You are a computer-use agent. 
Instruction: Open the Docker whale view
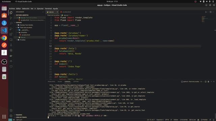pos(11,56)
